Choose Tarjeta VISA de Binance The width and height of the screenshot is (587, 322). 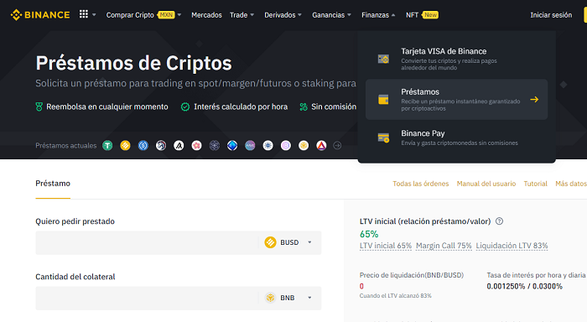[x=457, y=59]
